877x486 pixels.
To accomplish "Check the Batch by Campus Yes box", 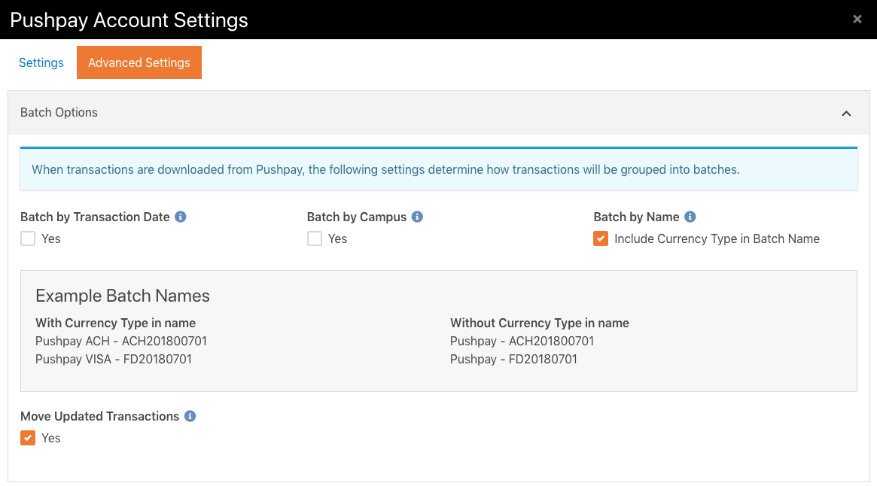I will [x=314, y=238].
